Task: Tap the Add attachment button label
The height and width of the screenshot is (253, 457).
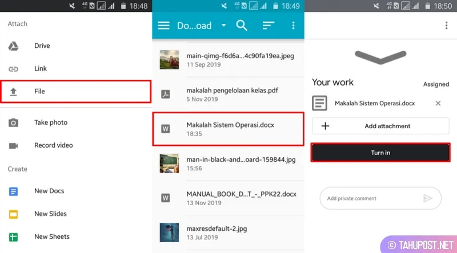Action: pos(387,126)
